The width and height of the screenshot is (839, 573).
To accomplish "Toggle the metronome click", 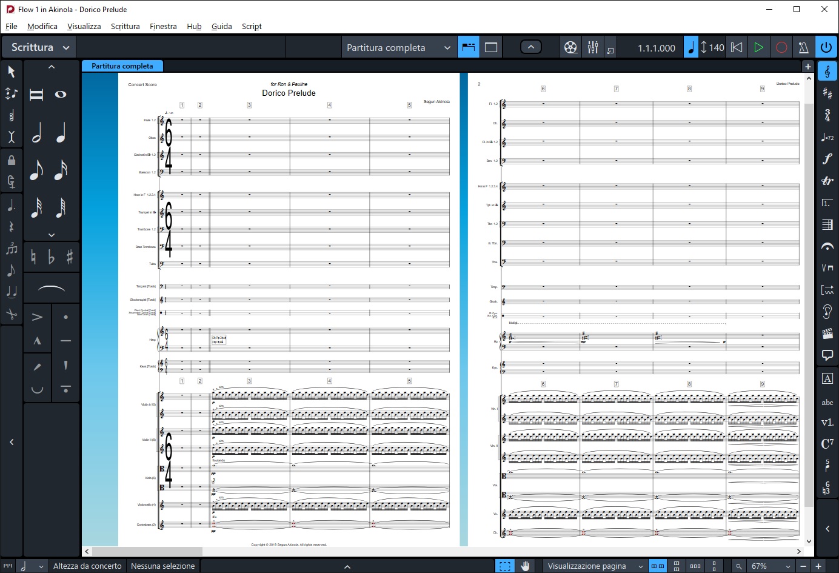I will pos(804,47).
